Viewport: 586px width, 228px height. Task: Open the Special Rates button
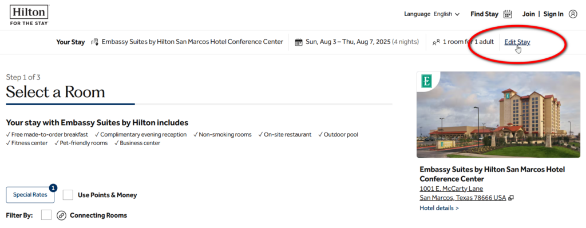(30, 195)
